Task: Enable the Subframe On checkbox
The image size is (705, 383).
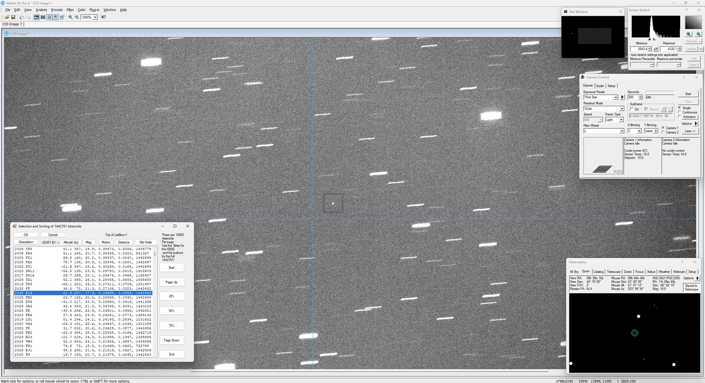Action: pyautogui.click(x=632, y=109)
